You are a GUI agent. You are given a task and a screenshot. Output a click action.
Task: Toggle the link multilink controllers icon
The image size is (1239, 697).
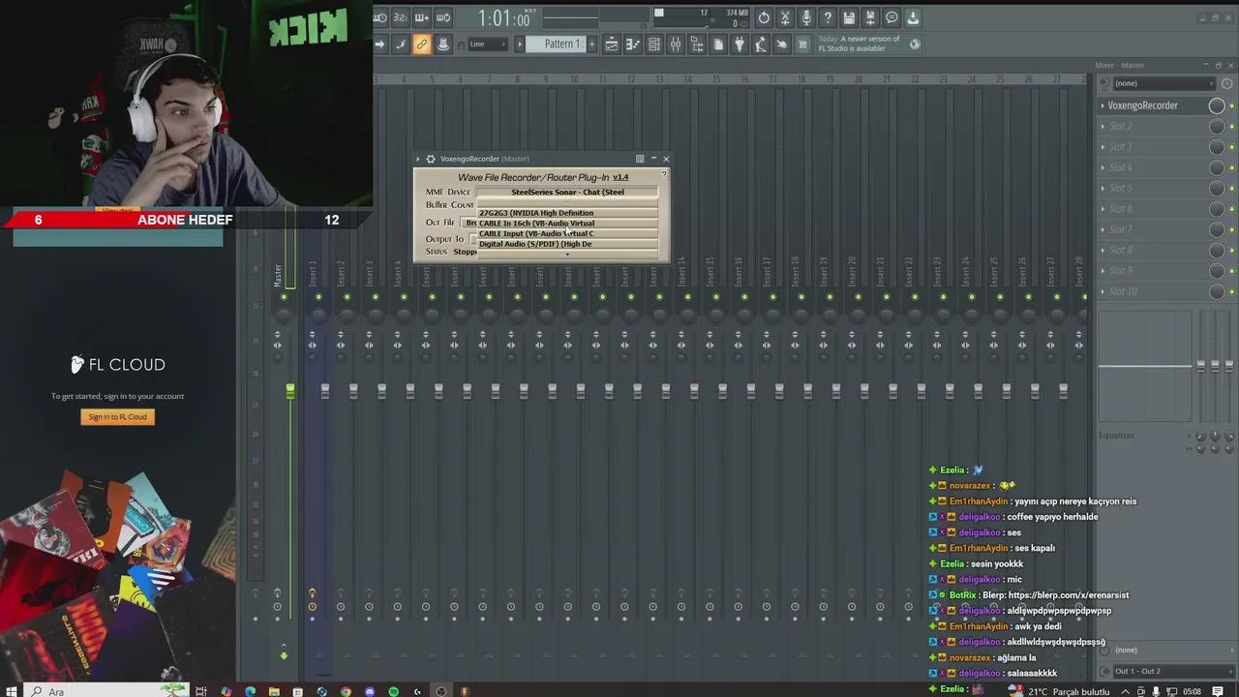pyautogui.click(x=421, y=44)
